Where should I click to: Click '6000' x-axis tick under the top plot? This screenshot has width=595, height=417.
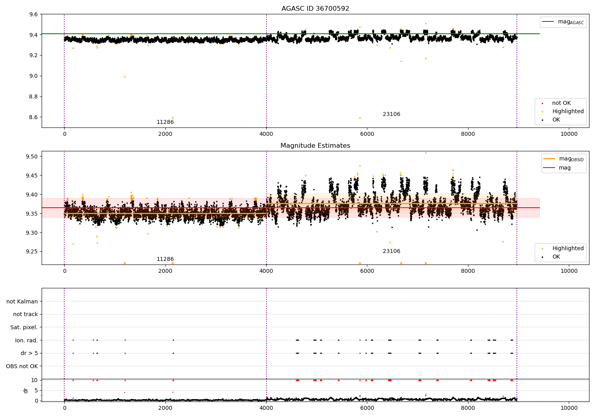367,134
